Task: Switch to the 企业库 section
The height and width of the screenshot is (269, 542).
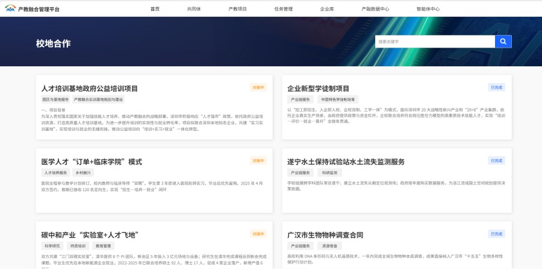Action: click(327, 9)
